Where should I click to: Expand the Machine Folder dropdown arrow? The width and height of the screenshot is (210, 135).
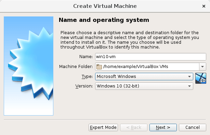(202, 67)
